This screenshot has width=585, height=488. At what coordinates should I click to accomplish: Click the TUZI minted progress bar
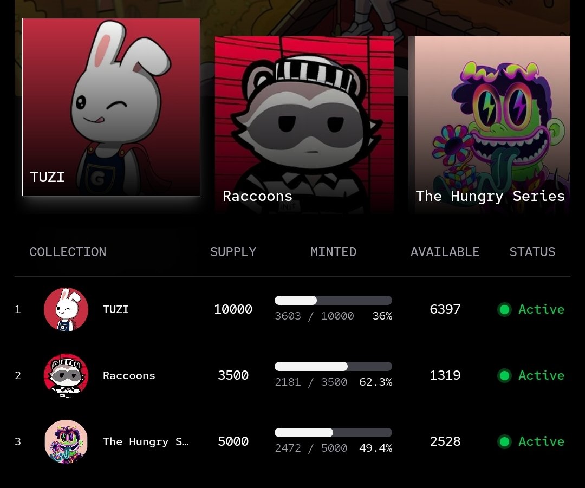tap(333, 301)
